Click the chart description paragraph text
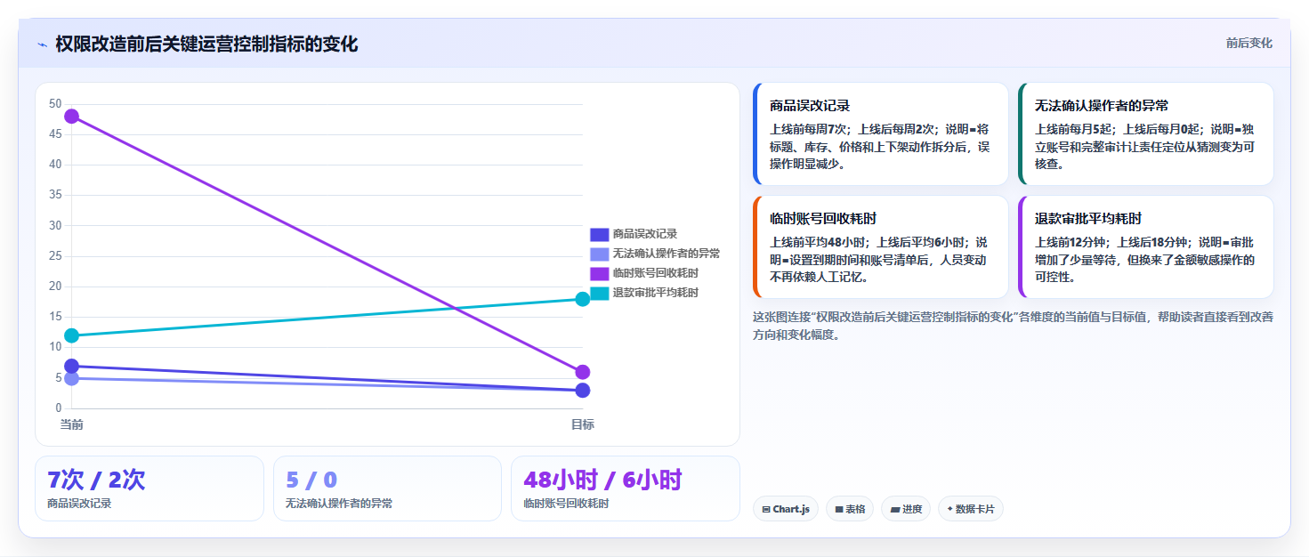Viewport: 1309px width, 557px height. (1013, 326)
